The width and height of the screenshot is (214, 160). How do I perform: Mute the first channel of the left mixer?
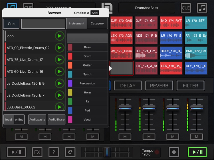[x=21, y=137]
